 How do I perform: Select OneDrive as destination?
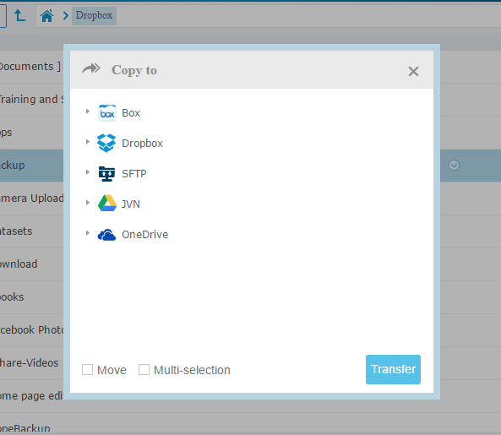point(144,235)
